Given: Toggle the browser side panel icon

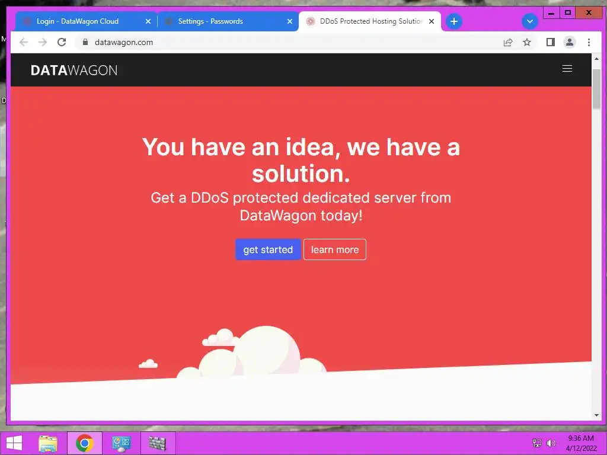Looking at the screenshot, I should (551, 42).
